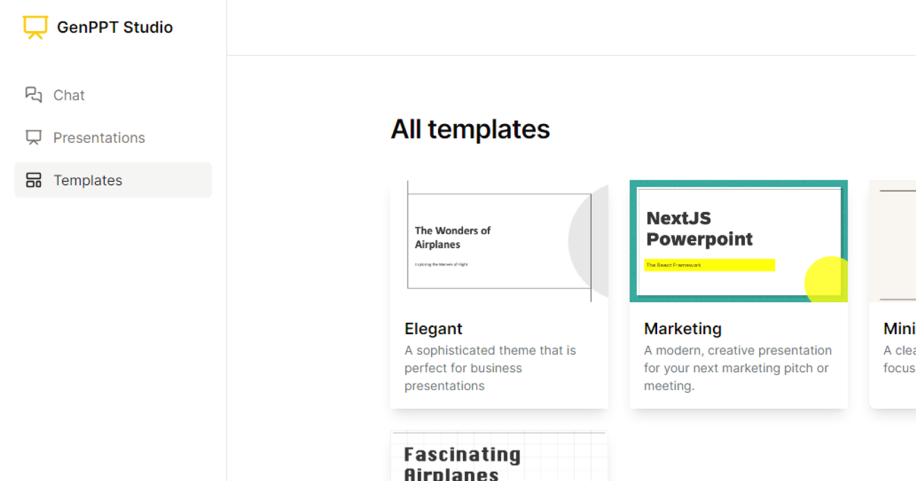Click the Elegant template description text
The width and height of the screenshot is (916, 481).
[490, 368]
